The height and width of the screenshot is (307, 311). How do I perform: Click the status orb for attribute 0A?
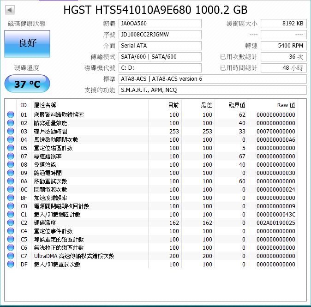pyautogui.click(x=11, y=181)
